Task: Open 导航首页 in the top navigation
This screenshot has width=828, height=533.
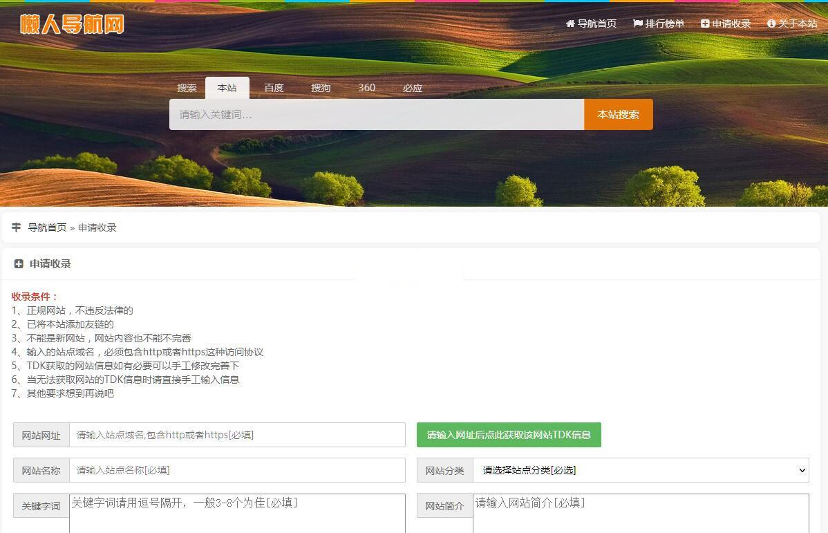Action: click(x=592, y=24)
